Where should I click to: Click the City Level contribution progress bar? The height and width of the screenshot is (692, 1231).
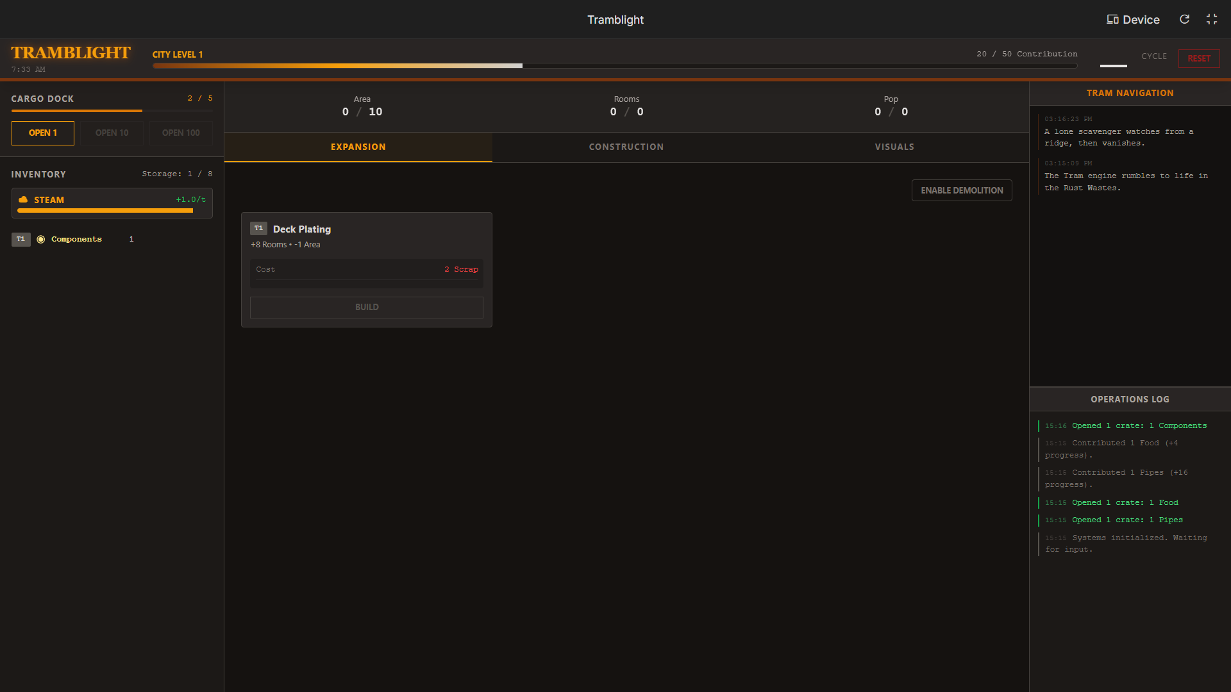click(x=614, y=65)
